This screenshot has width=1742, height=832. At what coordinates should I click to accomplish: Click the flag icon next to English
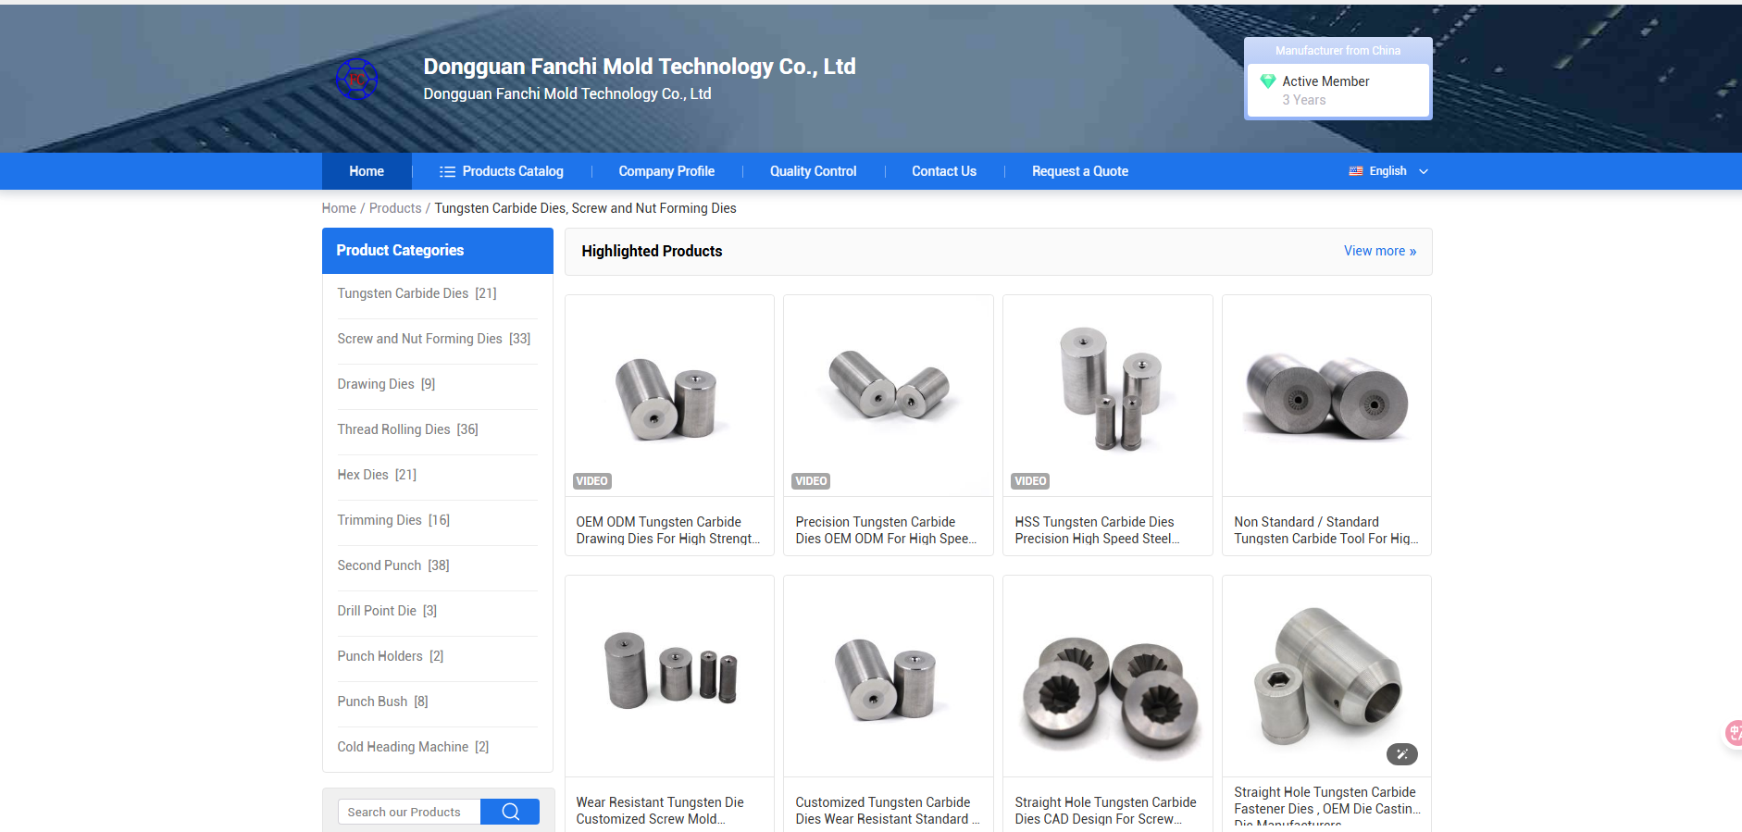coord(1355,171)
